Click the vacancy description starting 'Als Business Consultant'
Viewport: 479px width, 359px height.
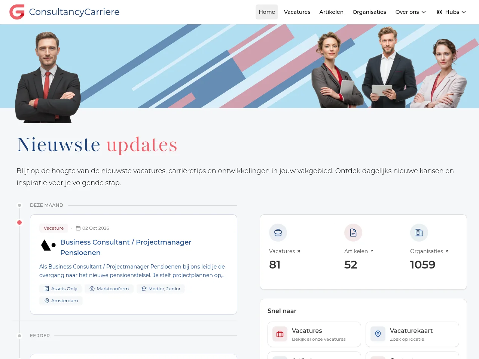[132, 271]
